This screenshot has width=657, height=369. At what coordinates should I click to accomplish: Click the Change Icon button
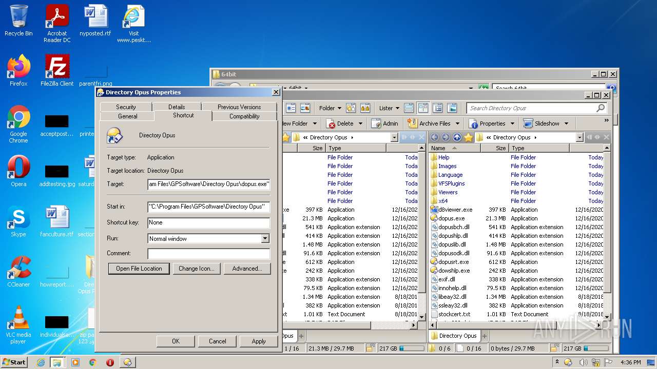tap(197, 269)
